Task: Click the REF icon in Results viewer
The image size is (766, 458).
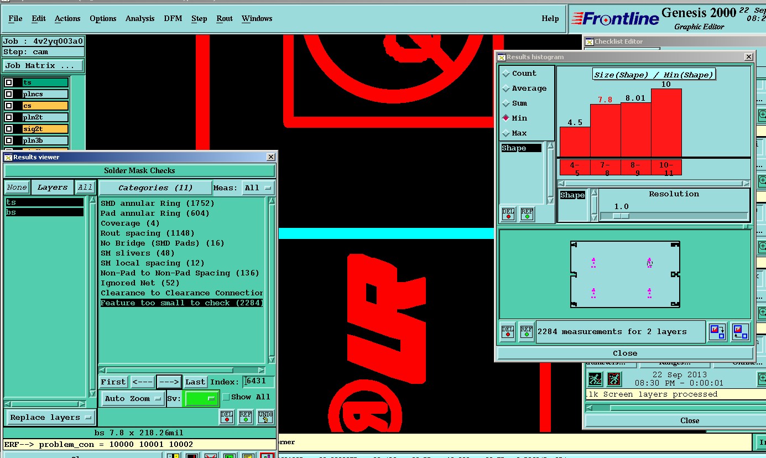Action: [x=246, y=417]
